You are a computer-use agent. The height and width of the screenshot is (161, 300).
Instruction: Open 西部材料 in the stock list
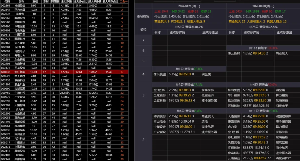coord(20,159)
